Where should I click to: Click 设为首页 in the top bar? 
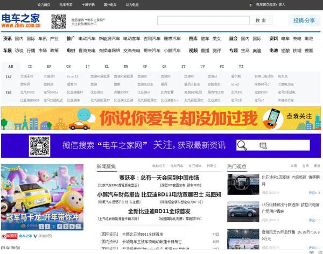44,5
